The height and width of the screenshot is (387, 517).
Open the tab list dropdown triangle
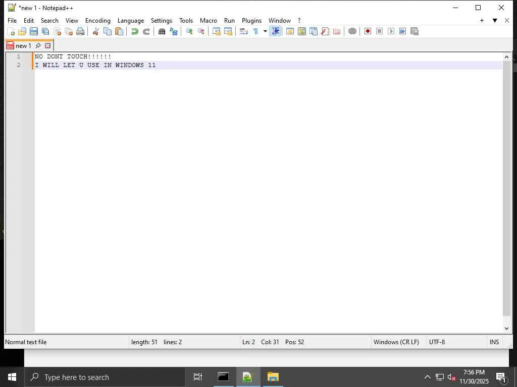click(x=495, y=20)
